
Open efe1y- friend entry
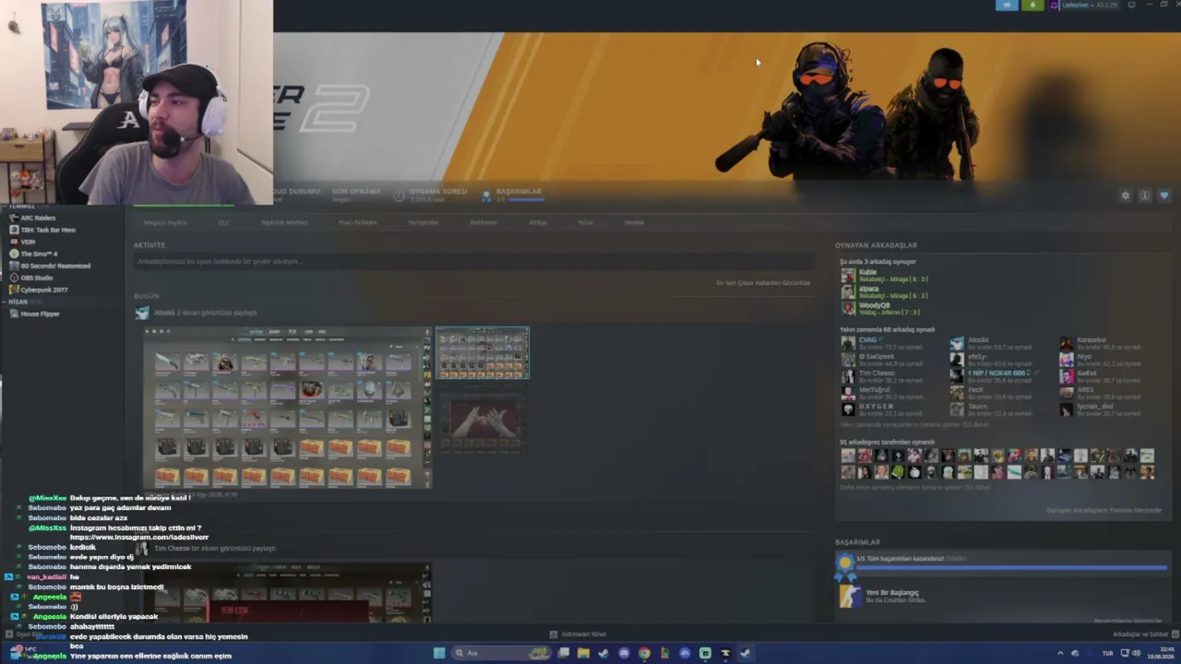coord(992,360)
